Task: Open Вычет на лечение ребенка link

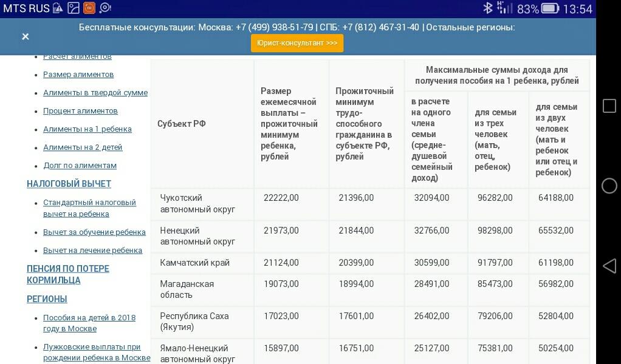Action: pyautogui.click(x=93, y=250)
